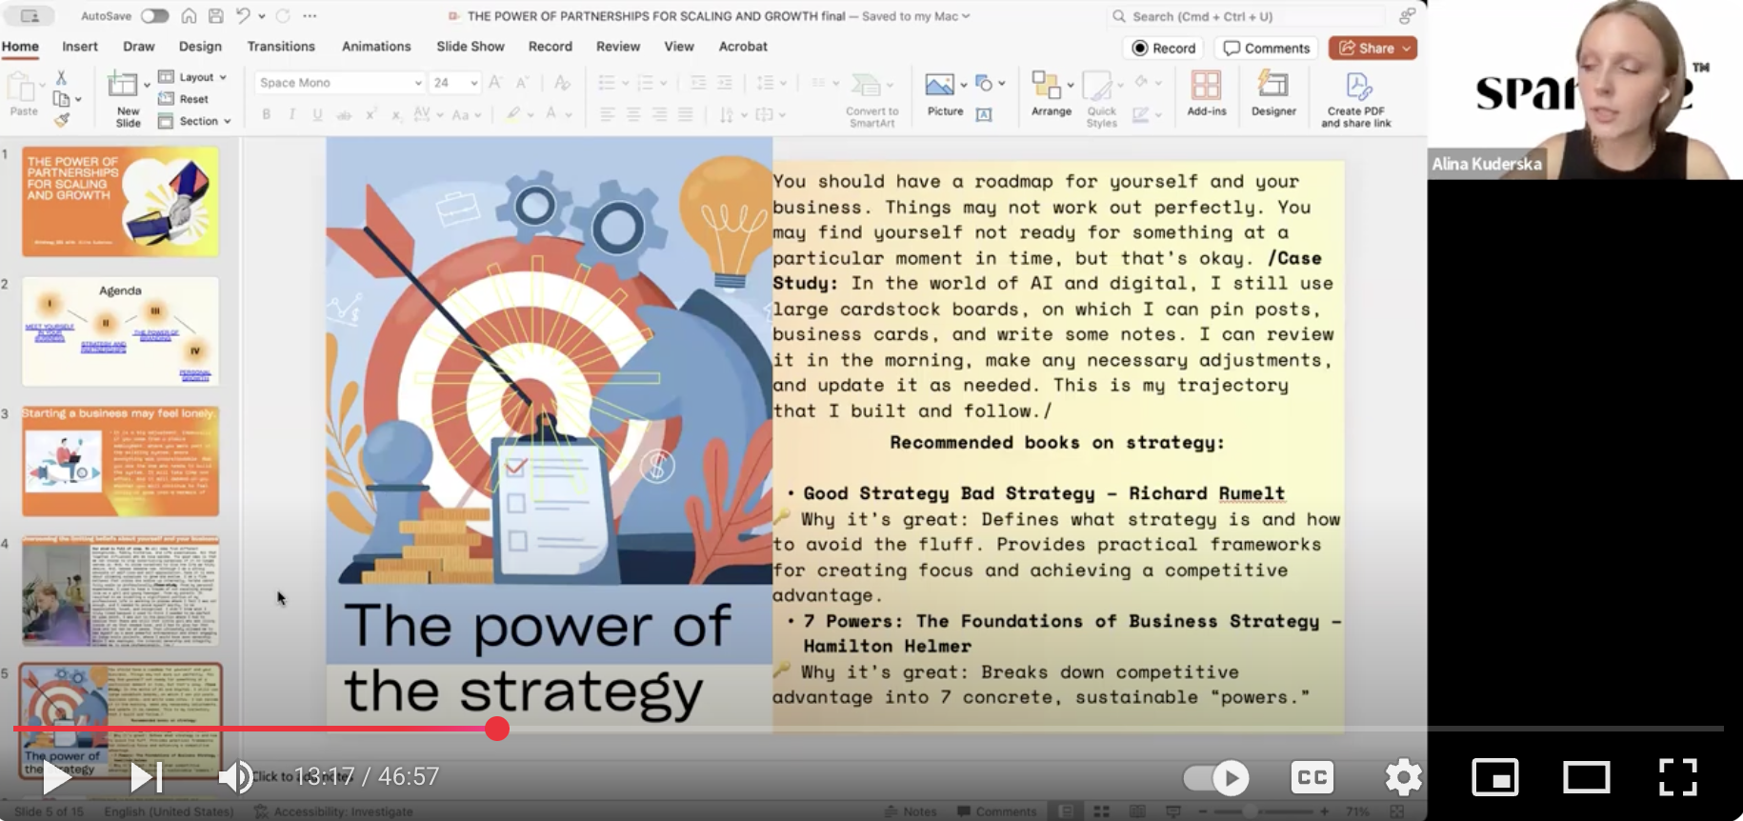Viewport: 1743px width, 821px height.
Task: Click the Text Box icon
Action: click(984, 114)
